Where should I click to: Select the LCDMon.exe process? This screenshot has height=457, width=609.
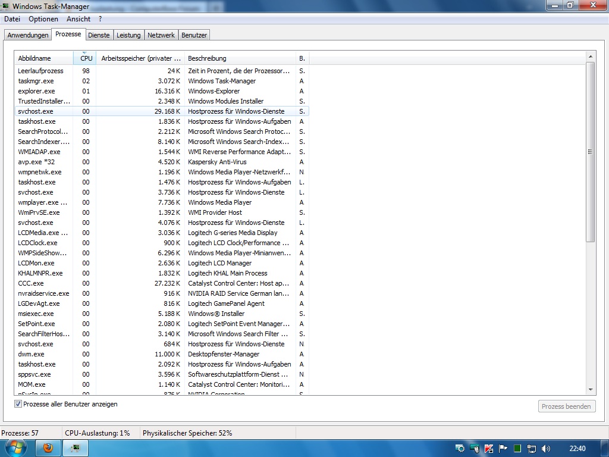point(162,262)
